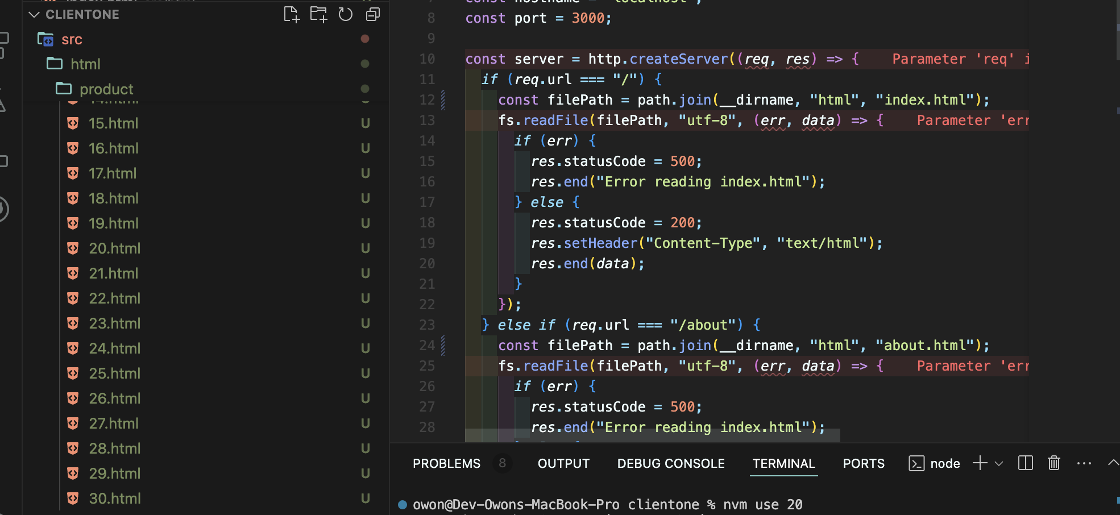This screenshot has height=515, width=1120.
Task: Expand the src folder
Action: click(x=72, y=39)
